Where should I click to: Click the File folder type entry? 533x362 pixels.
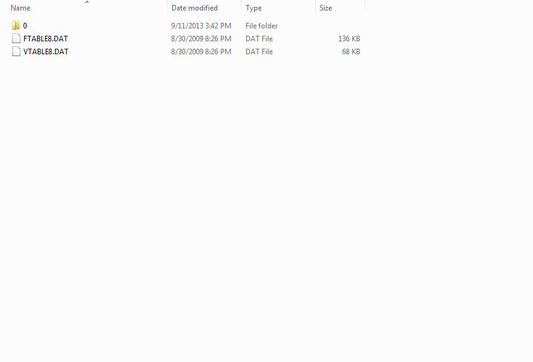tap(262, 26)
